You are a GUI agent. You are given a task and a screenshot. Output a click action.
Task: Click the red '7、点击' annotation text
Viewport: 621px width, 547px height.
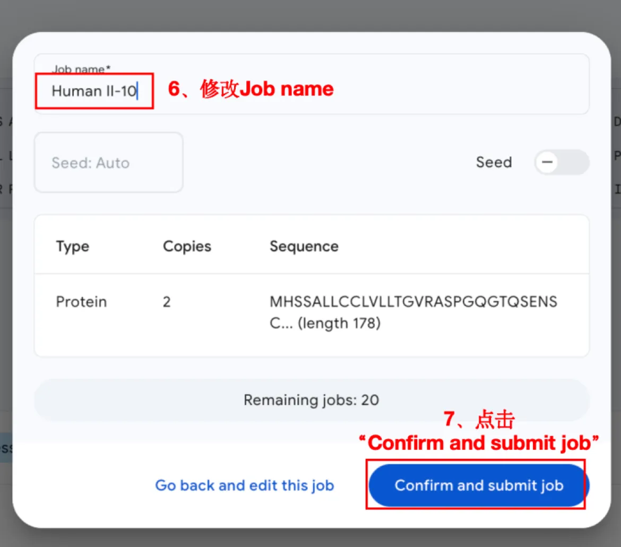479,420
